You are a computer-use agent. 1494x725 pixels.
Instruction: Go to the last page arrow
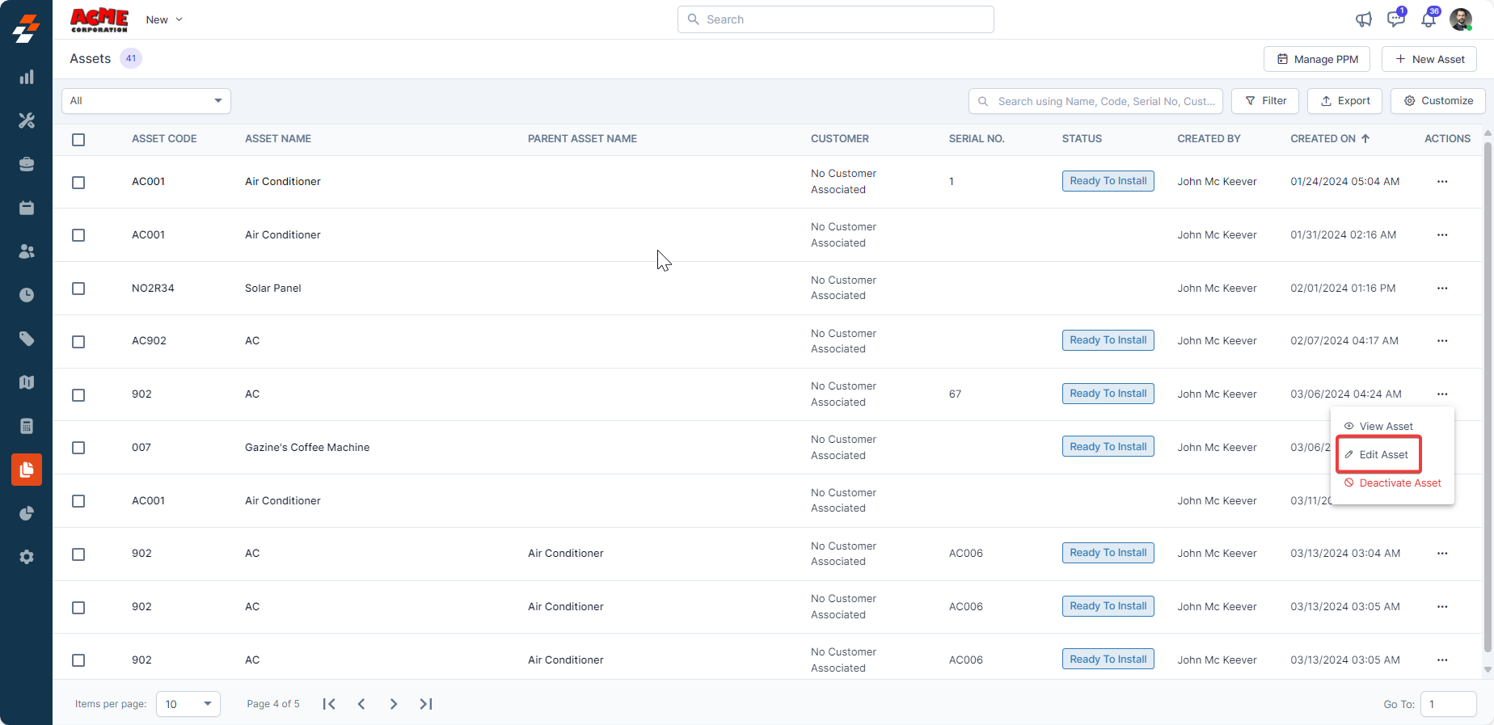click(426, 704)
